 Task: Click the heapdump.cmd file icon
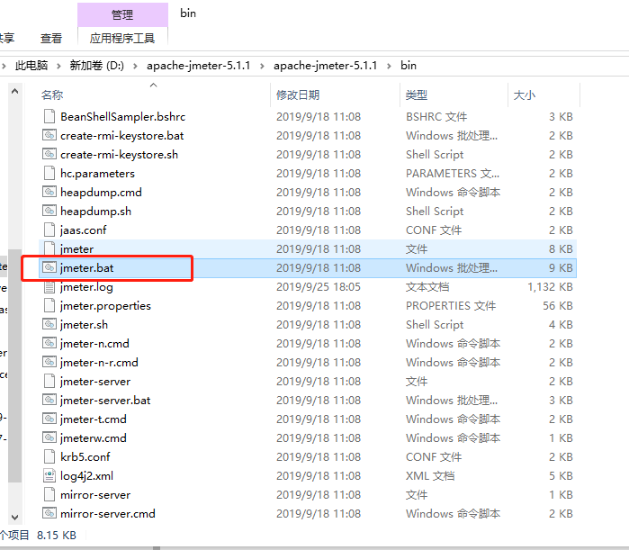(x=49, y=192)
